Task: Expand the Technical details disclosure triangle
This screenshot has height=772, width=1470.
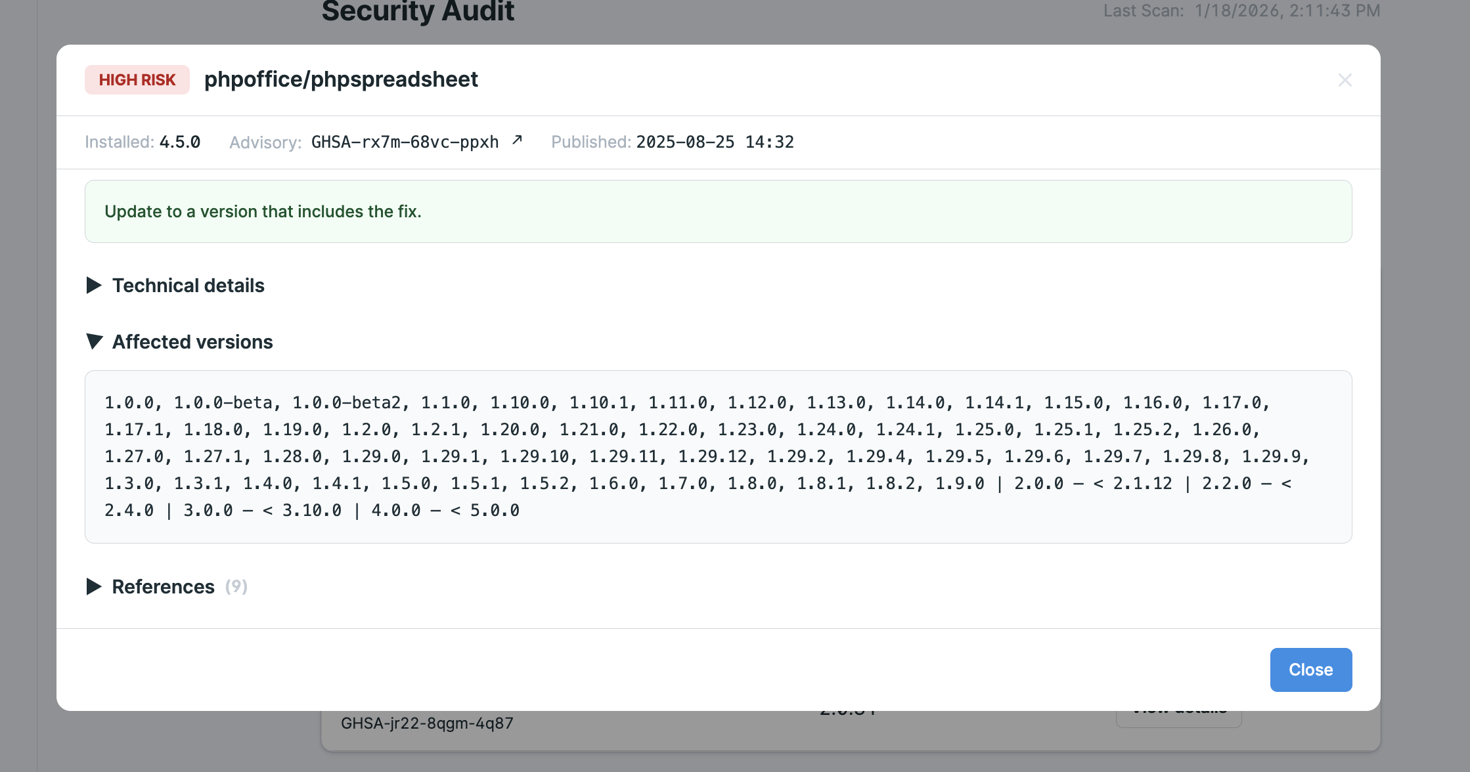Action: pos(94,285)
